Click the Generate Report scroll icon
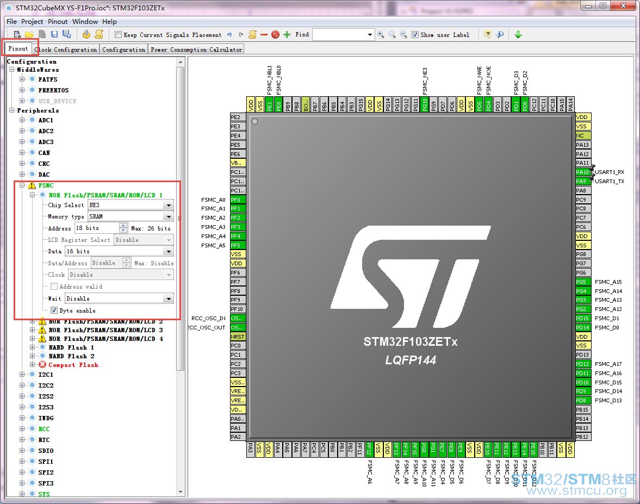 pyautogui.click(x=99, y=35)
